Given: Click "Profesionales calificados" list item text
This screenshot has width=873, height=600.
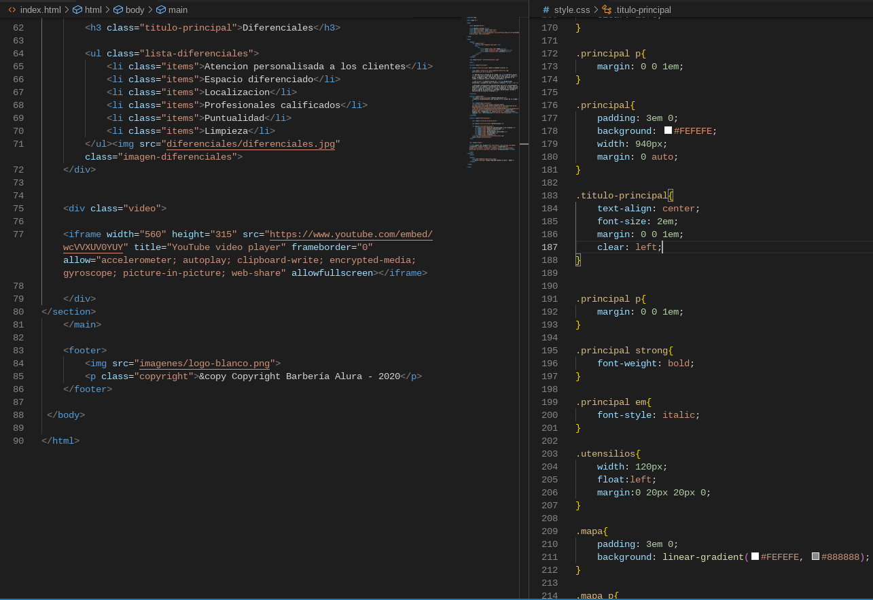Looking at the screenshot, I should pyautogui.click(x=272, y=105).
